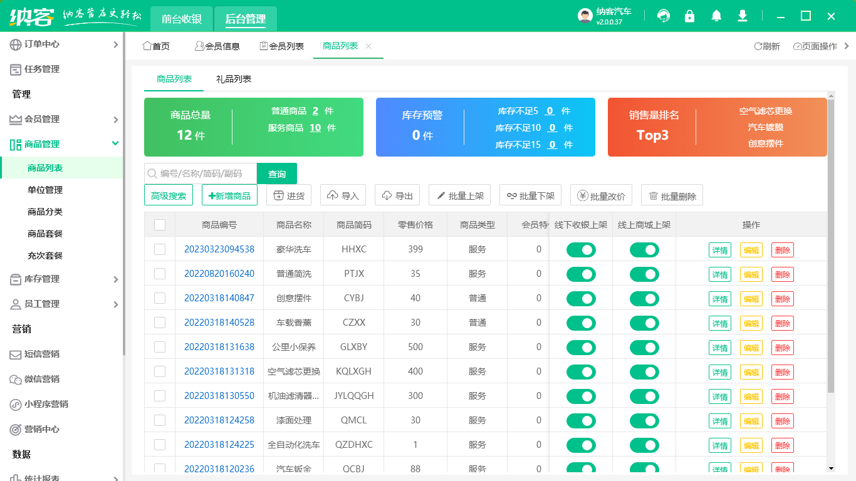Click the 查询 search button

point(276,173)
